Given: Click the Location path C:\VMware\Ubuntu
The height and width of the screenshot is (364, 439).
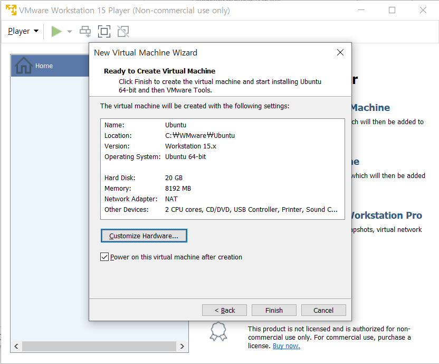Looking at the screenshot, I should coord(200,135).
